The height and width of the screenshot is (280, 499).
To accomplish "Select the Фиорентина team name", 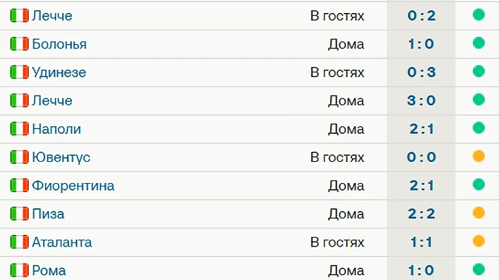I will (73, 186).
